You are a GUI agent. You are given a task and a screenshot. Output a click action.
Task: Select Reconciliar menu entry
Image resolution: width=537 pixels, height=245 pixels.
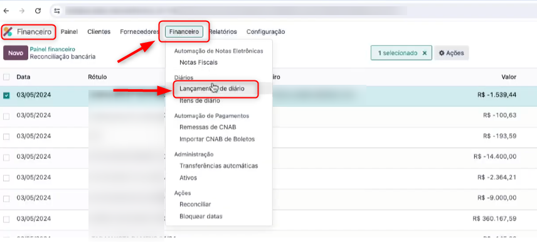tap(195, 204)
